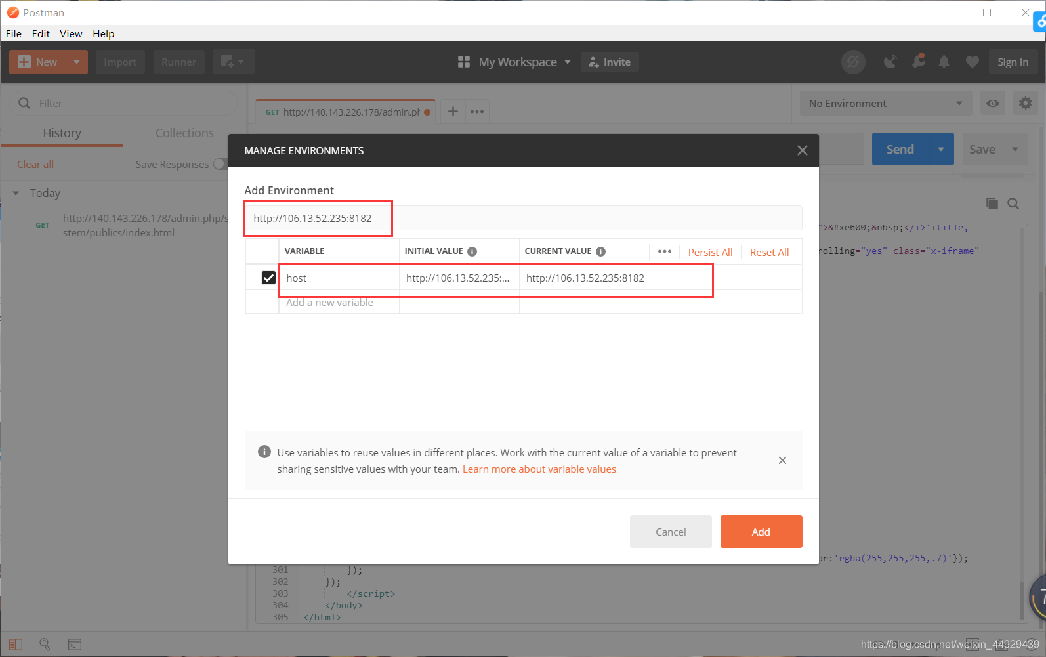
Task: Search the response with magnifier icon
Action: click(x=1013, y=203)
